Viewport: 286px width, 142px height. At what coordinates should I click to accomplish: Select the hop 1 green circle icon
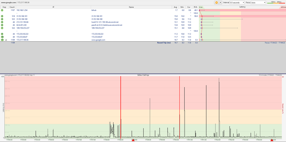pyautogui.click(x=2, y=10)
